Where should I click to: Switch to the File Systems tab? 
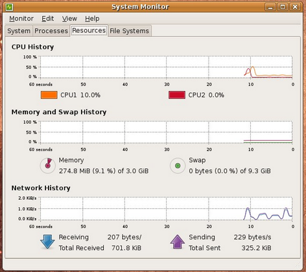tap(129, 31)
